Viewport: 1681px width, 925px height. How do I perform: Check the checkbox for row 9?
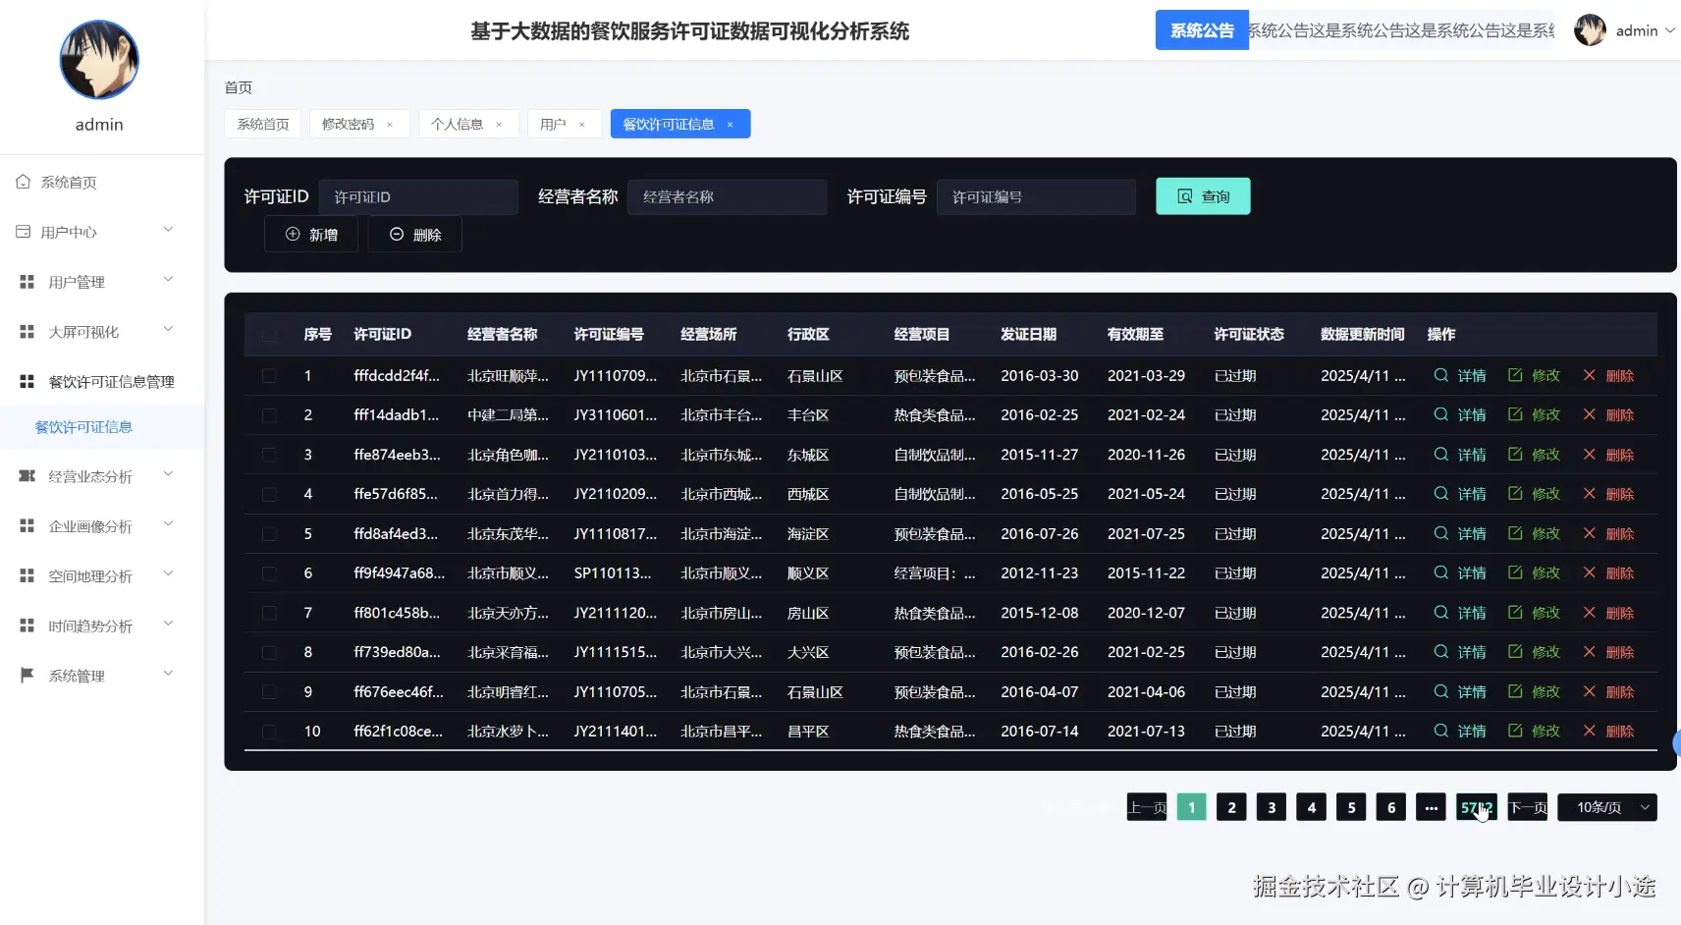[x=269, y=692]
